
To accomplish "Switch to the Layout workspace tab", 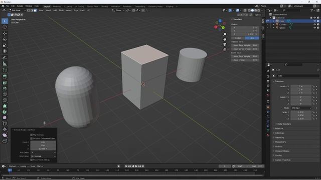I will [47, 6].
